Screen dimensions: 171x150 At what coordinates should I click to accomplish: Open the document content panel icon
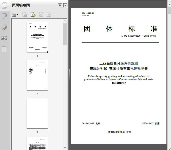4,49
